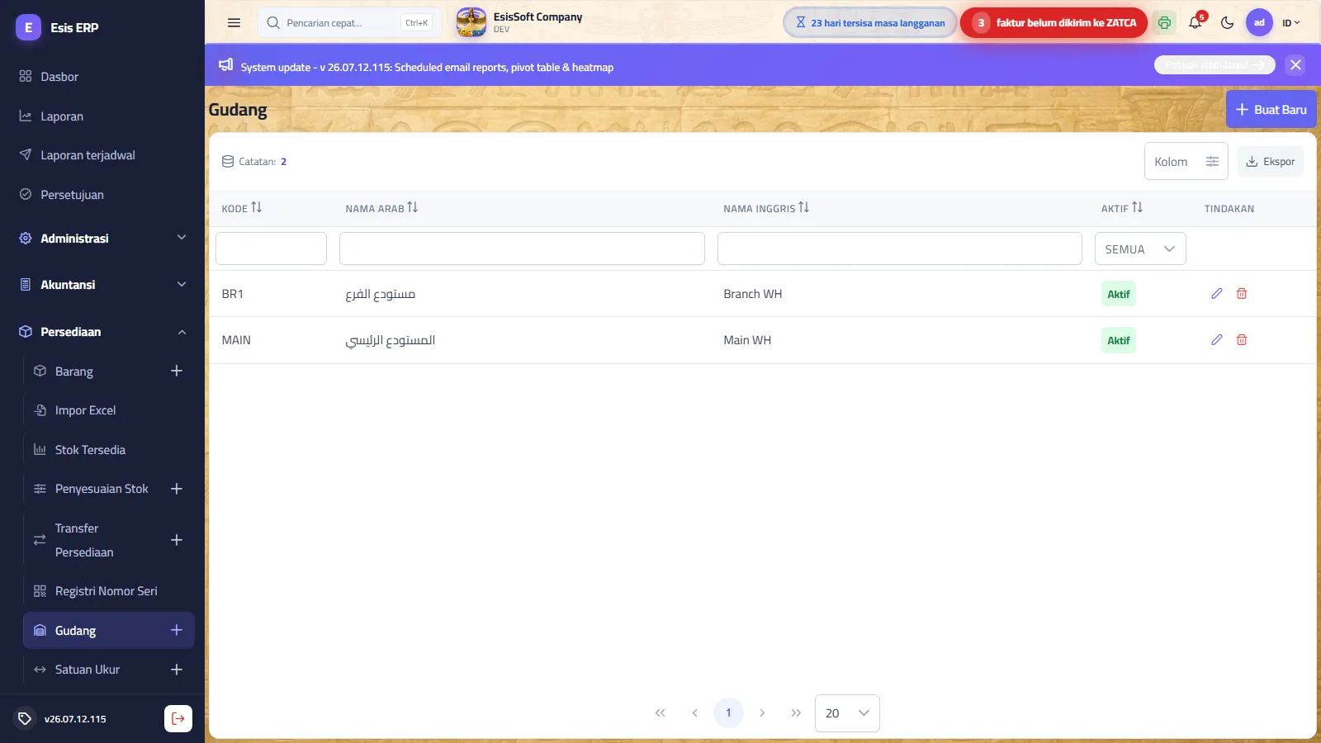The width and height of the screenshot is (1321, 743).
Task: Click the Nama Inggris filter field
Action: 899,248
